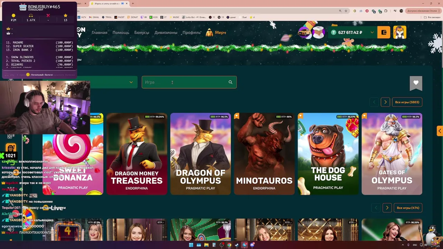Open Telegram from taskbar
The height and width of the screenshot is (249, 443).
(244, 245)
